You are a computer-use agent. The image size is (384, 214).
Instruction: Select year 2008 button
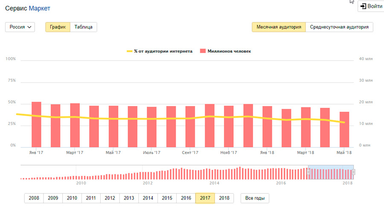tap(34, 198)
